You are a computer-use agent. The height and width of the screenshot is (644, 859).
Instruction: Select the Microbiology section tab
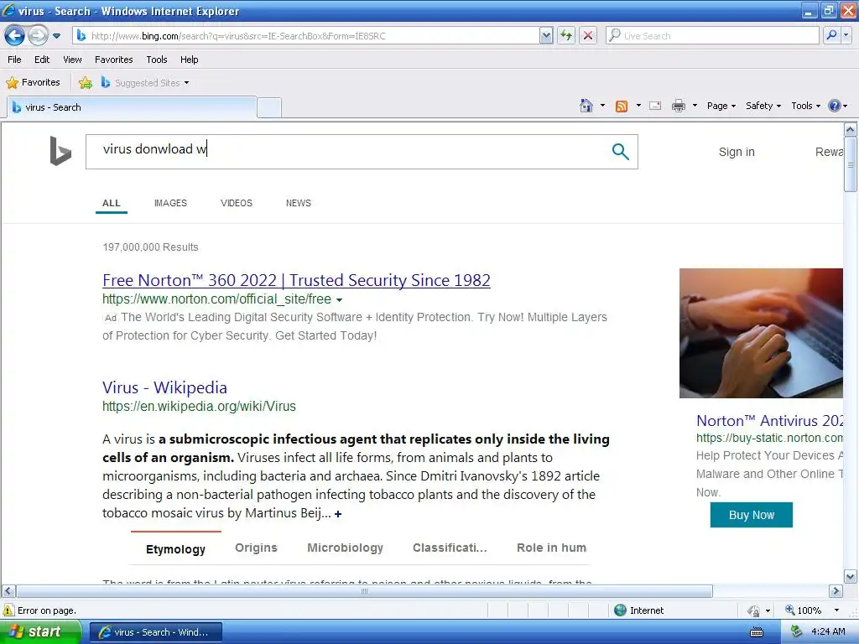345,548
